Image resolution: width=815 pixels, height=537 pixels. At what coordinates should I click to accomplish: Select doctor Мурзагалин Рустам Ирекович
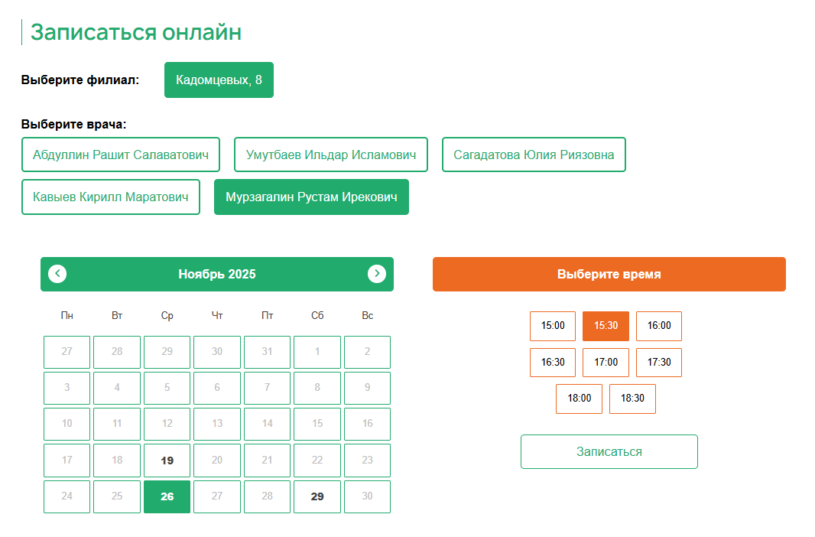311,197
